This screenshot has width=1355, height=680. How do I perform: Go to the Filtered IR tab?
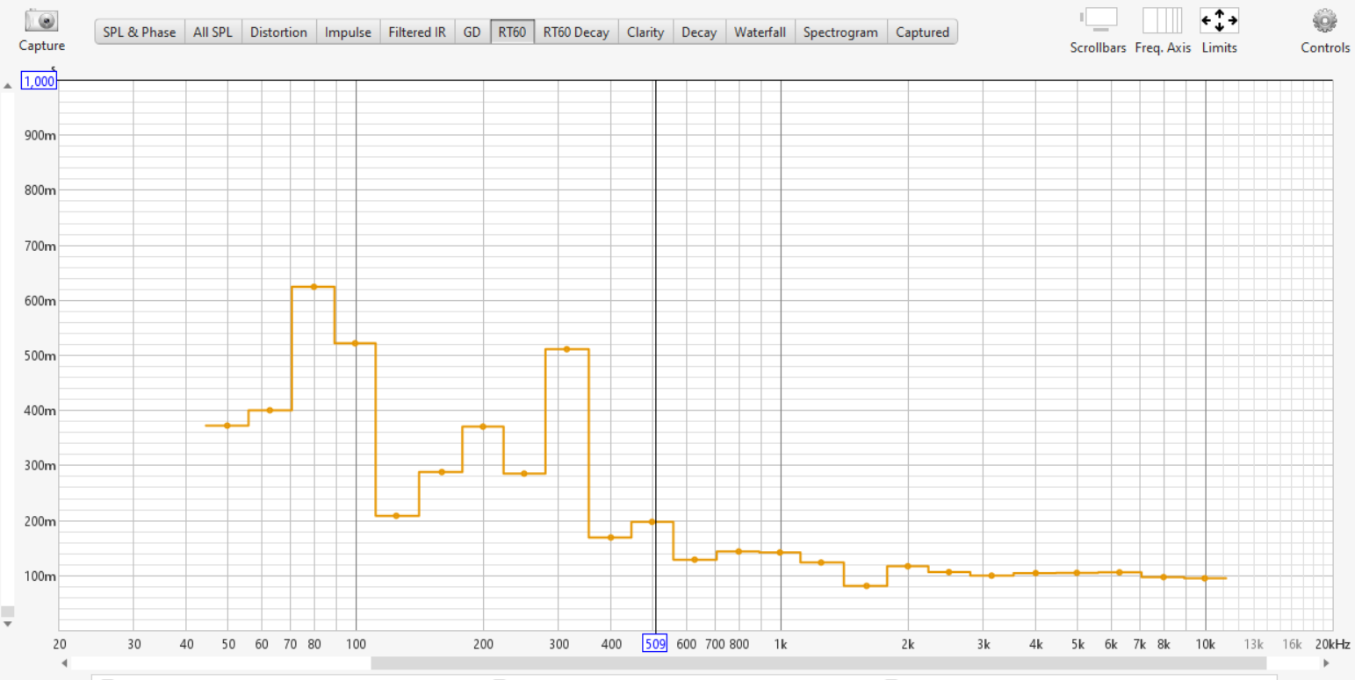(417, 32)
